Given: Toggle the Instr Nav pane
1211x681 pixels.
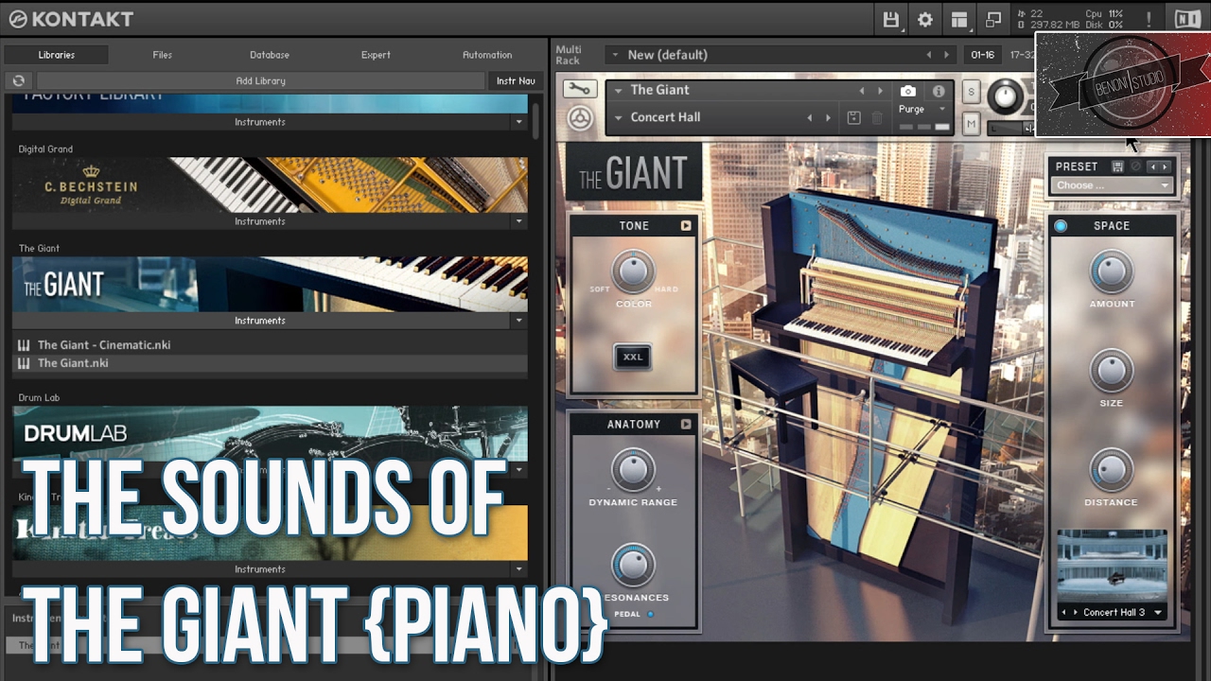Looking at the screenshot, I should pyautogui.click(x=516, y=80).
